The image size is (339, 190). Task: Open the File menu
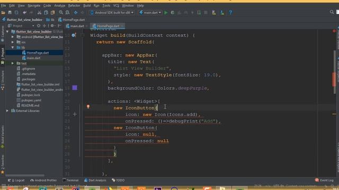click(x=4, y=6)
